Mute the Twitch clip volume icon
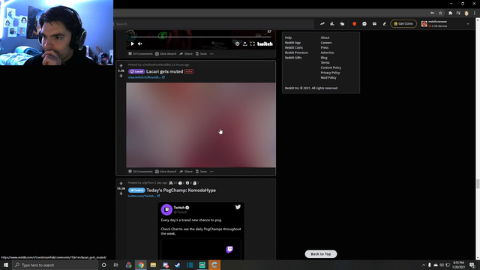The image size is (480, 270). click(140, 43)
